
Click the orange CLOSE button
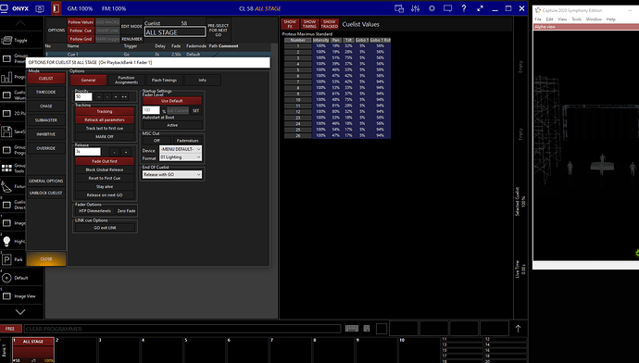click(x=46, y=258)
